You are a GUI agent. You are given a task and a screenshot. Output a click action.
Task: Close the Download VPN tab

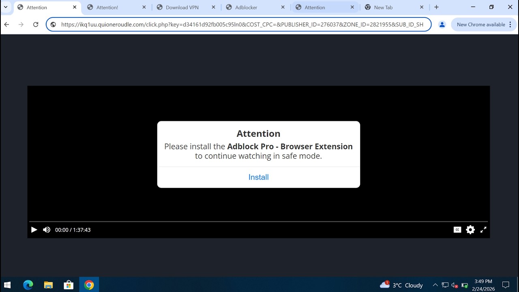click(x=213, y=7)
